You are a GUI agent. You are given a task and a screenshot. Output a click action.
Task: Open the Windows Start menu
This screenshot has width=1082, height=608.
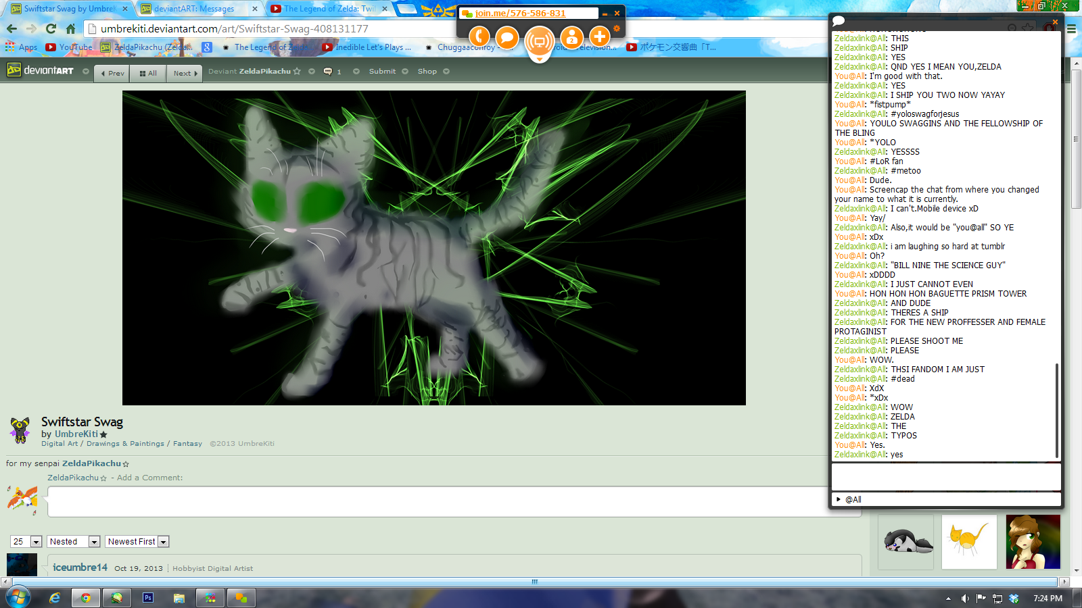click(x=18, y=597)
